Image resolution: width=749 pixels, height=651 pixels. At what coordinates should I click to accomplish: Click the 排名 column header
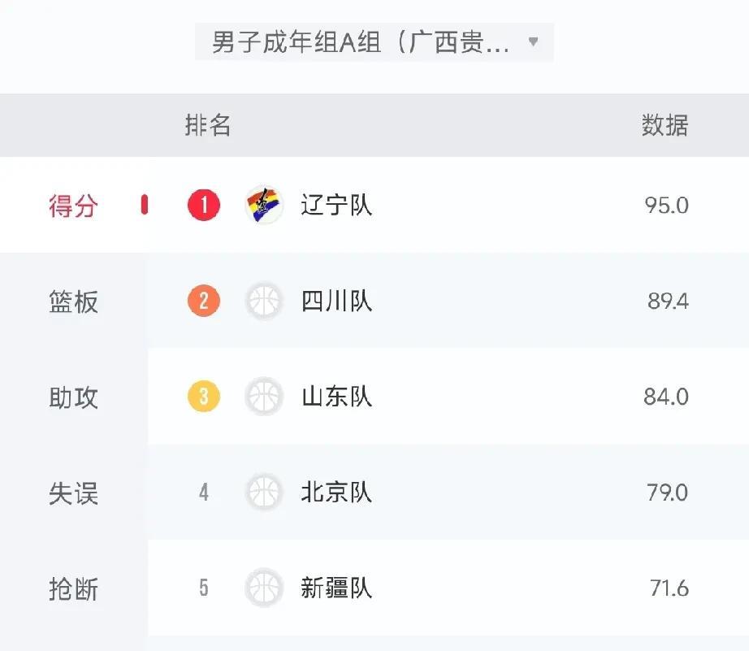pos(208,125)
